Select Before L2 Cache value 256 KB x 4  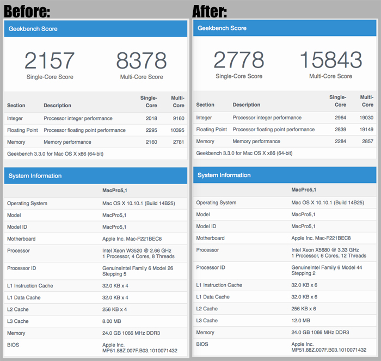pos(114,309)
